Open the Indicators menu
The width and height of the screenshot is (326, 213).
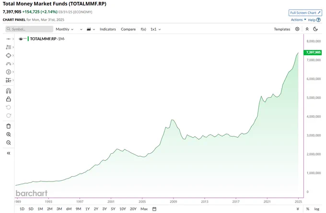tap(108, 29)
